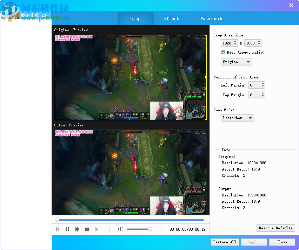Screen dimensions: 299x250
Task: Click the Close button
Action: (282, 242)
